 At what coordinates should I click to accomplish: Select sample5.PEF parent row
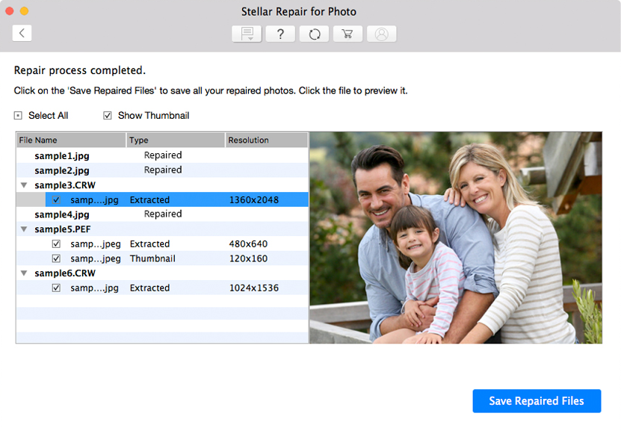[x=162, y=229]
